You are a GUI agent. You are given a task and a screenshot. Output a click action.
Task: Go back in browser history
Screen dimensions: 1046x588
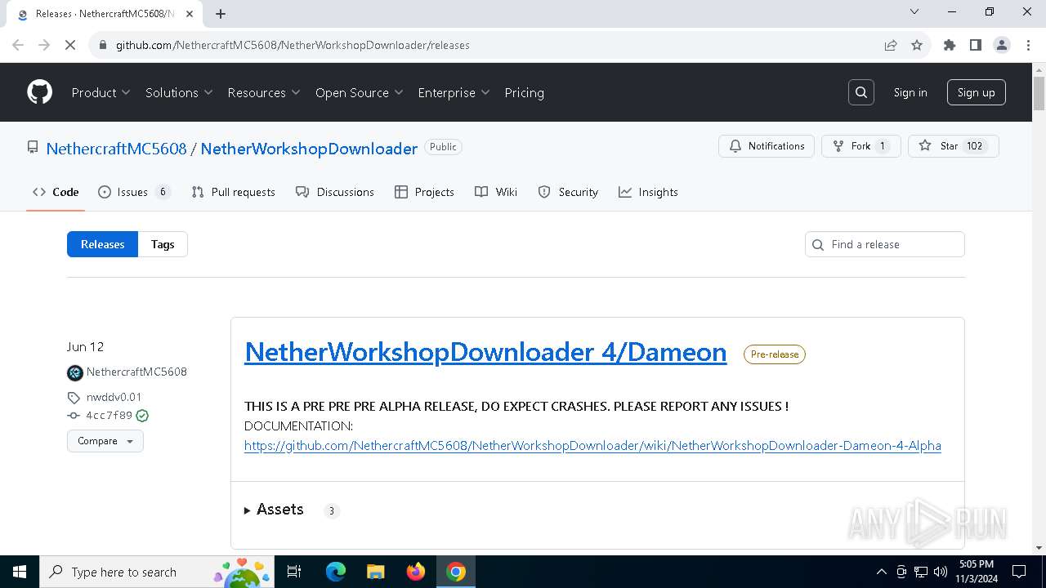coord(18,45)
